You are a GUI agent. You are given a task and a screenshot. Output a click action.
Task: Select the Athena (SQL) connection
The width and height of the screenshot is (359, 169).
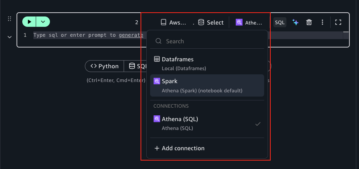tap(207, 123)
